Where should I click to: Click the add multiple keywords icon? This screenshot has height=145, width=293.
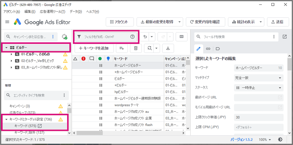pyautogui.click(x=122, y=48)
